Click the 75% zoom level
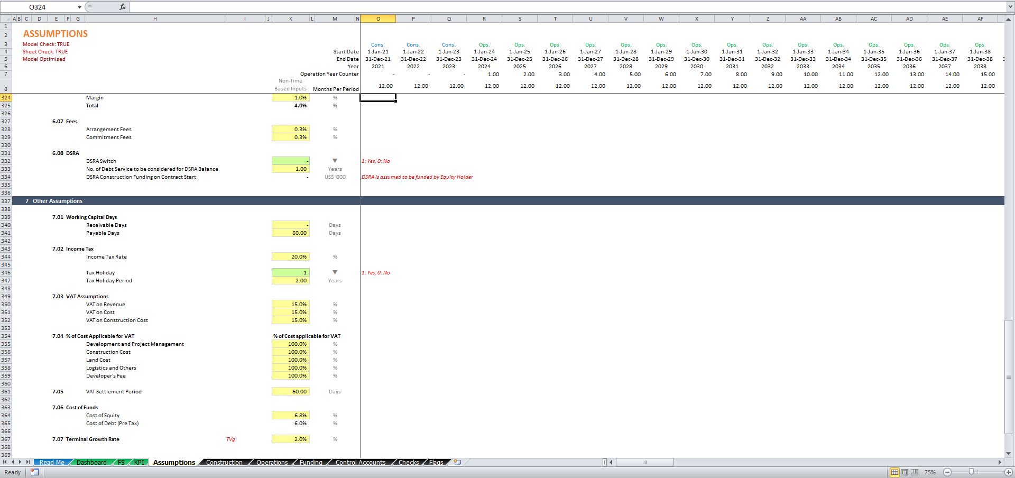 click(x=930, y=472)
